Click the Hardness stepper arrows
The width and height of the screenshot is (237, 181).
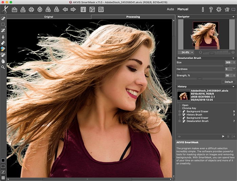click(234, 69)
